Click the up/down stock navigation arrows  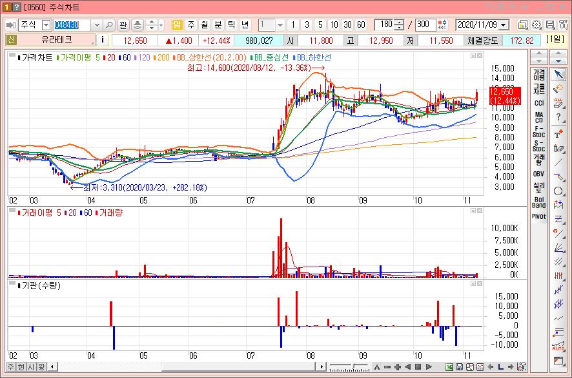(151, 24)
